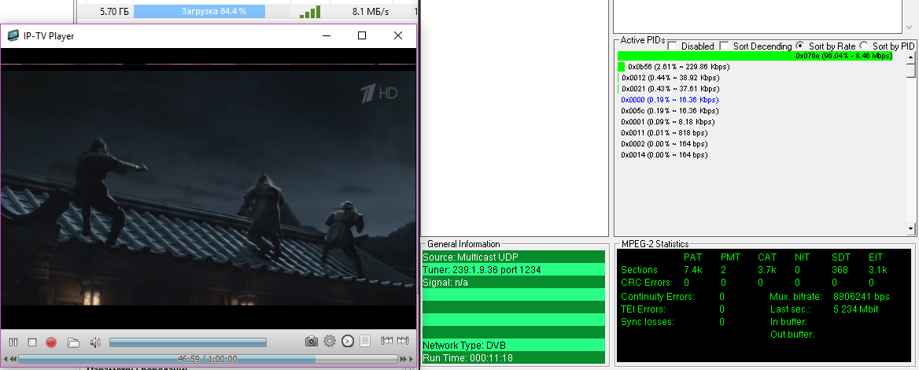Click the Run Time: 000:11:18 row

point(514,357)
